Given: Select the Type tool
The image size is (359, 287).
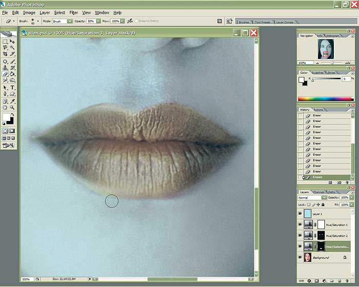Looking at the screenshot, I should pyautogui.click(x=12, y=88).
